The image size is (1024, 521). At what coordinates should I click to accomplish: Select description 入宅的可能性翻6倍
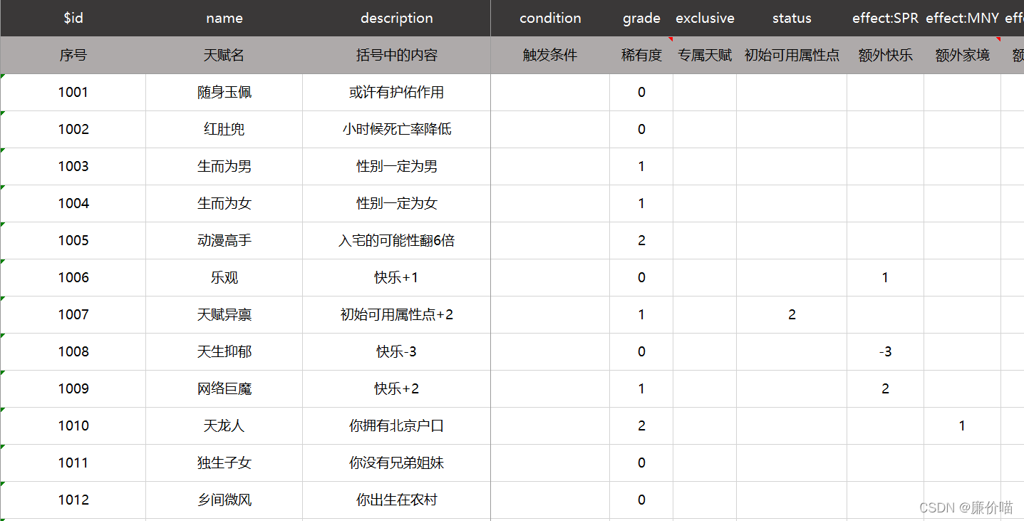[x=396, y=240]
